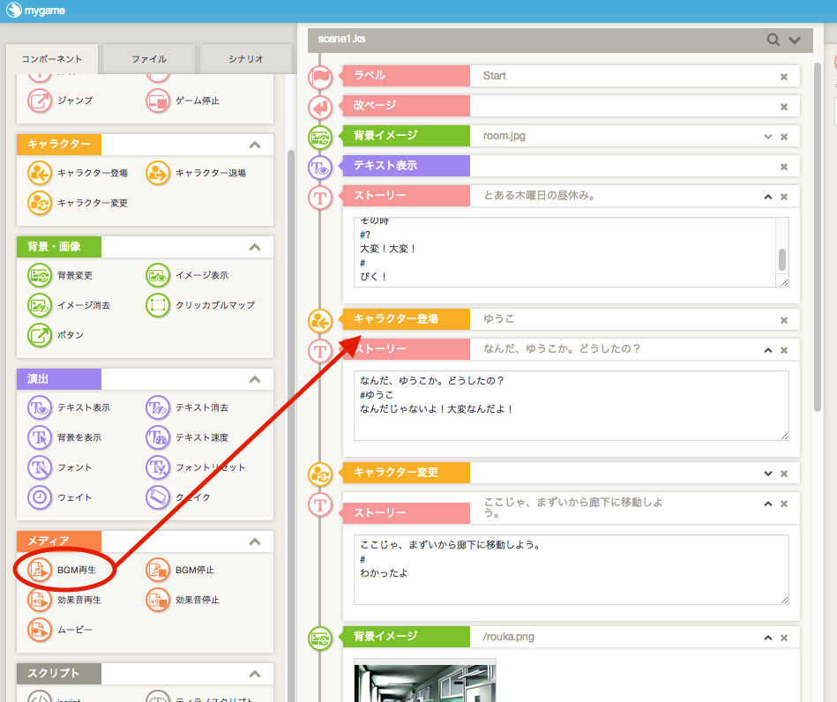Select the キャラクター退場 component icon
This screenshot has width=837, height=702.
pos(158,173)
